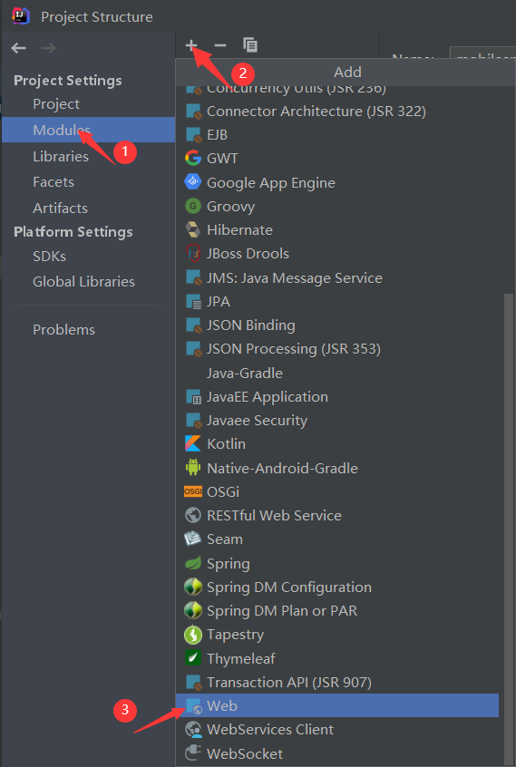This screenshot has width=516, height=767.
Task: Click the WebSocket plug icon
Action: coord(193,753)
